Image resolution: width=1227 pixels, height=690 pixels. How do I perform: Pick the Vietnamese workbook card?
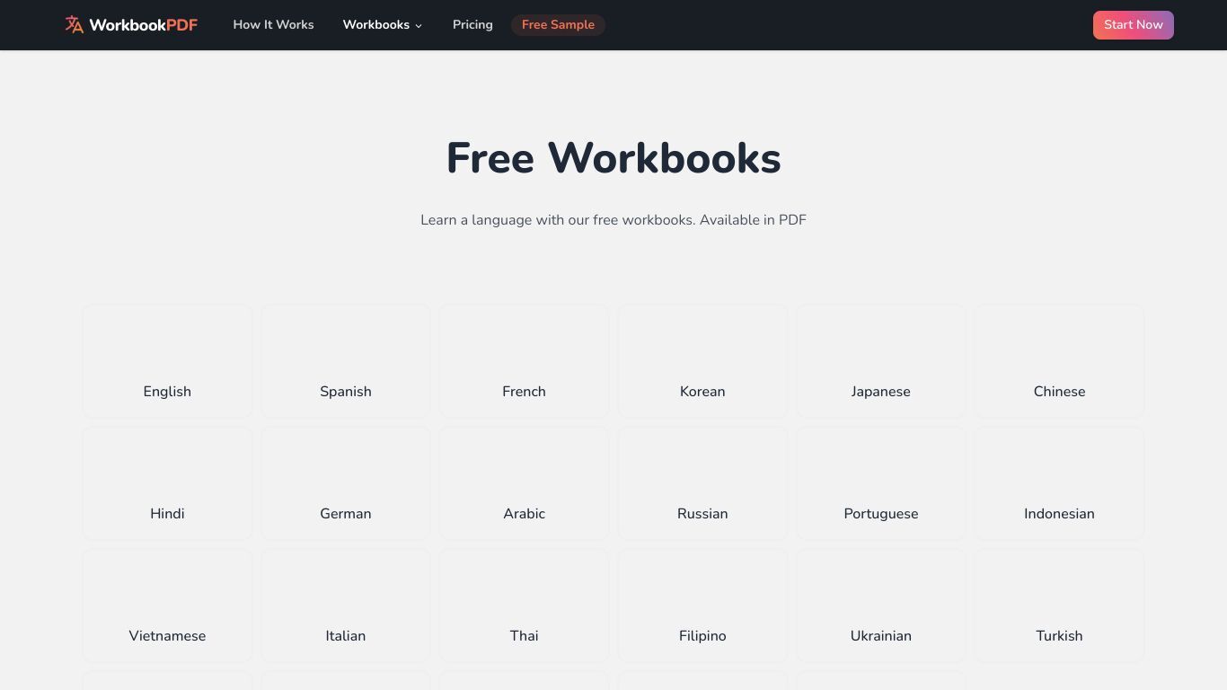coord(167,606)
